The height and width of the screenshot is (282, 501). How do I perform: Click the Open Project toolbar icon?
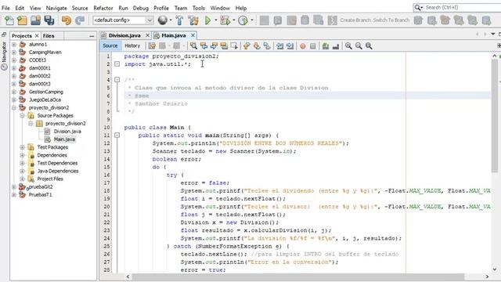click(x=35, y=20)
